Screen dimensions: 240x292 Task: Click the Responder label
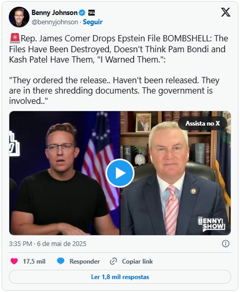85,262
